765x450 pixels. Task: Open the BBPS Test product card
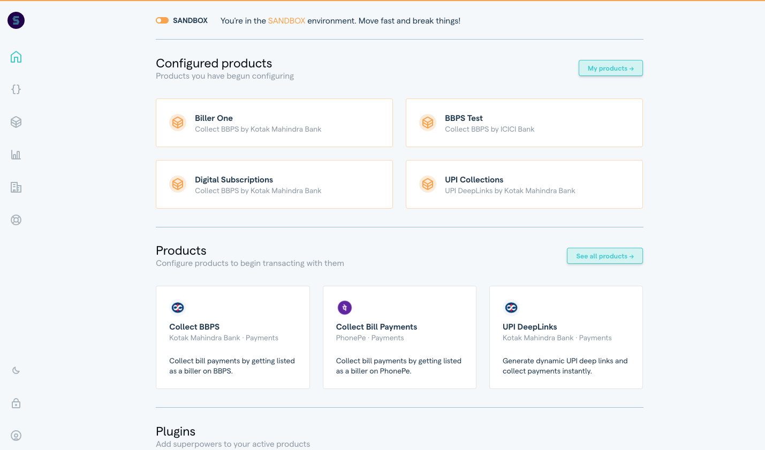click(x=524, y=123)
